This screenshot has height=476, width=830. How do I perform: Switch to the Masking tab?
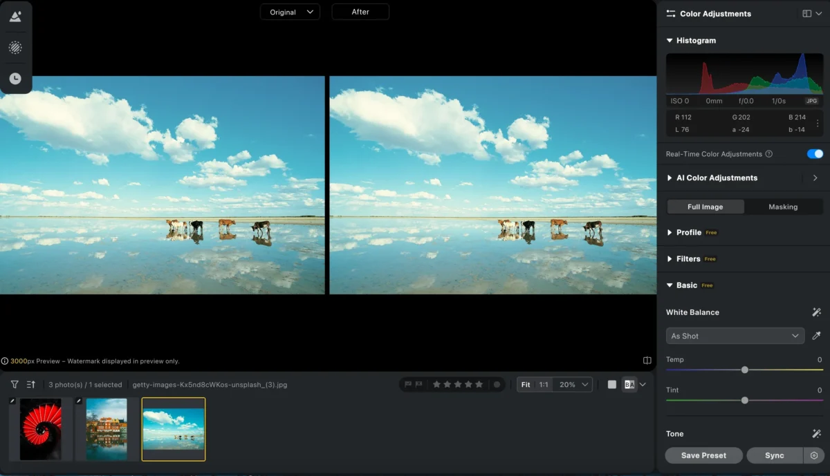coord(783,207)
